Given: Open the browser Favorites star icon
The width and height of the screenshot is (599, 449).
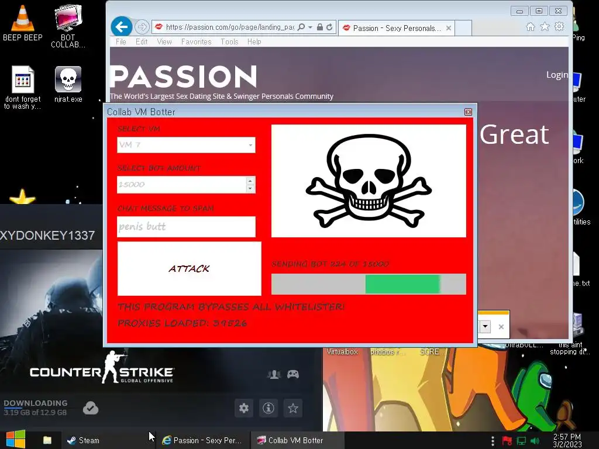Looking at the screenshot, I should (545, 27).
